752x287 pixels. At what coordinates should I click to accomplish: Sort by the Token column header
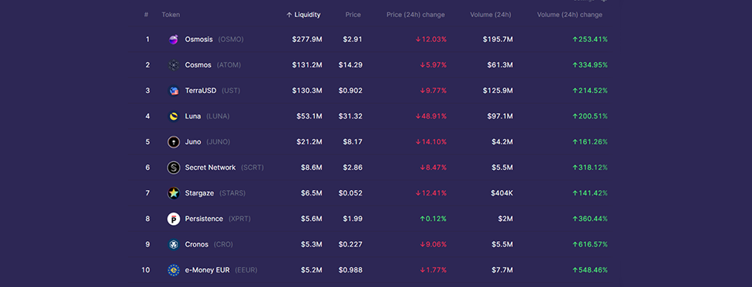point(171,15)
